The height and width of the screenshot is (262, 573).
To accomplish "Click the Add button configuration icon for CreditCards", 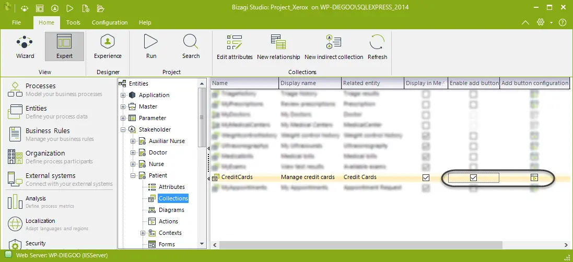I will tap(534, 177).
